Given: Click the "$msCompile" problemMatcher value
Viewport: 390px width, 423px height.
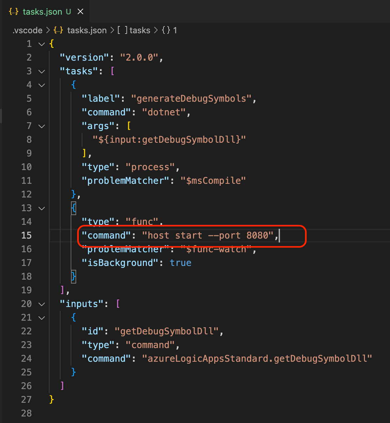Looking at the screenshot, I should pos(213,181).
